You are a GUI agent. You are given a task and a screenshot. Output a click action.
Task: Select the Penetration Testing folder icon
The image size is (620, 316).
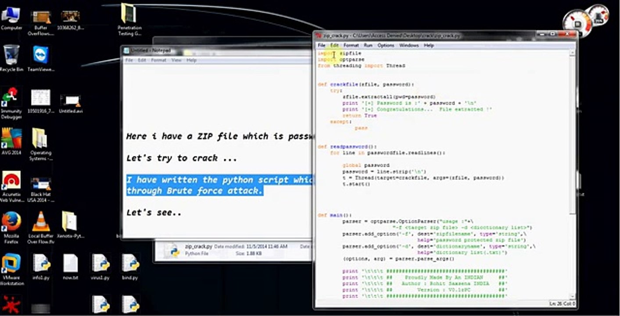[129, 20]
